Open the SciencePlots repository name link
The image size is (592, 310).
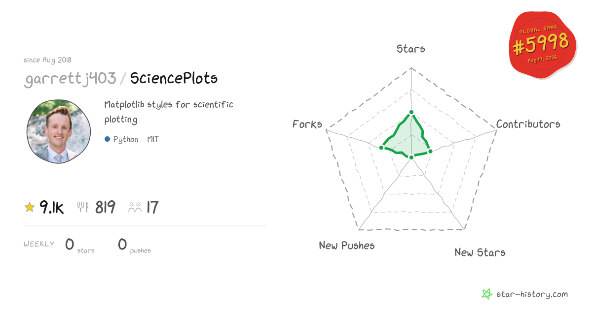(174, 79)
